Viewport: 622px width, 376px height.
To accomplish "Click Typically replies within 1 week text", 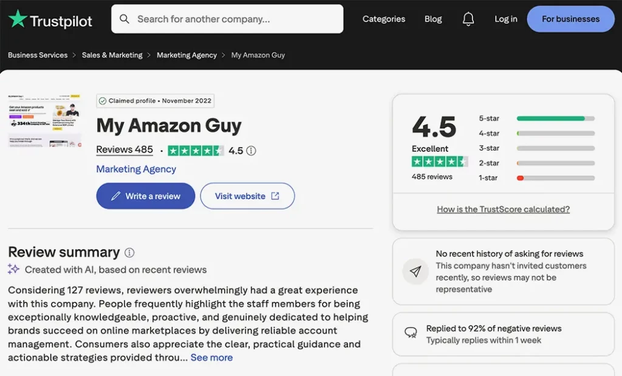I will (484, 340).
